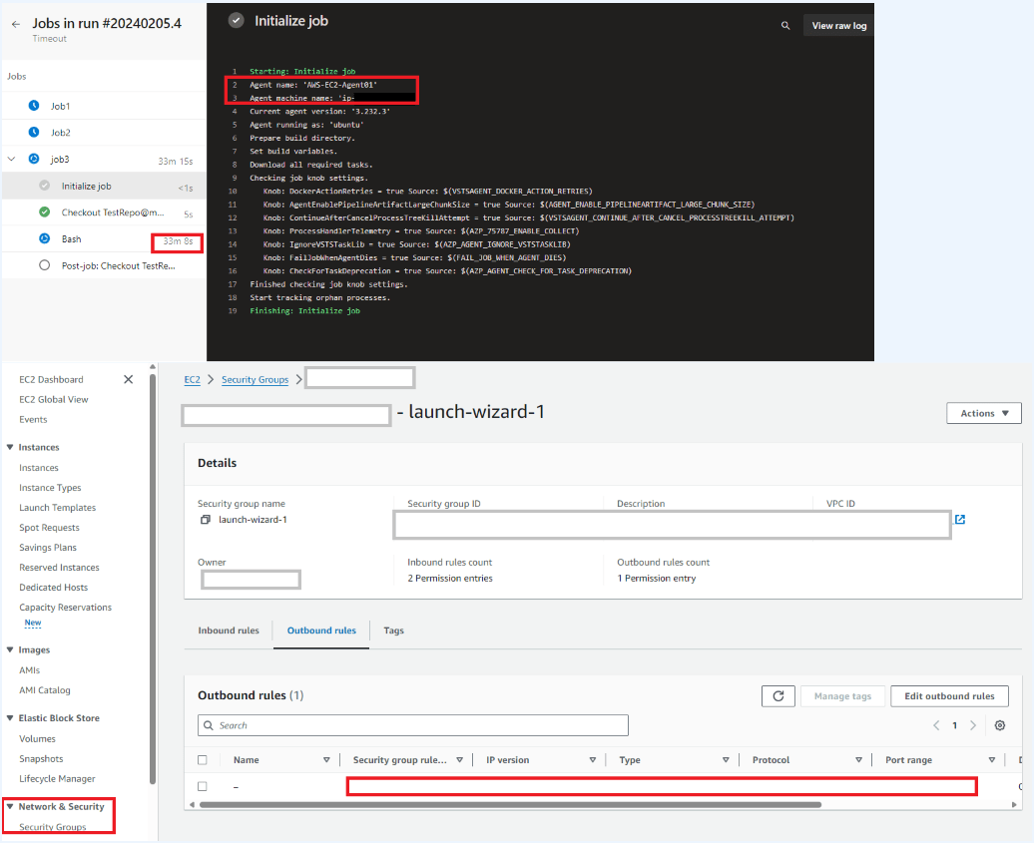Sort by the Type column arrow

click(x=726, y=760)
